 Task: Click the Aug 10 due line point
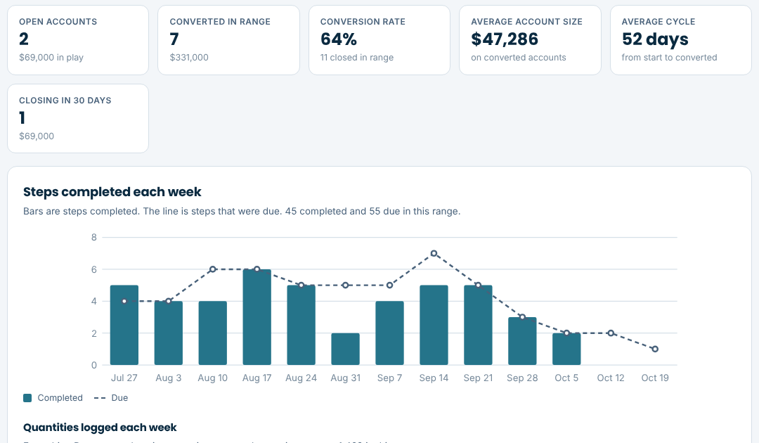pos(212,269)
